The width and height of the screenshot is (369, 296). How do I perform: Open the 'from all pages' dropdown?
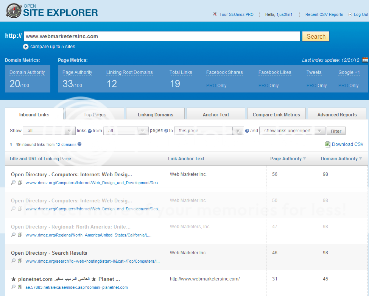[126, 131]
